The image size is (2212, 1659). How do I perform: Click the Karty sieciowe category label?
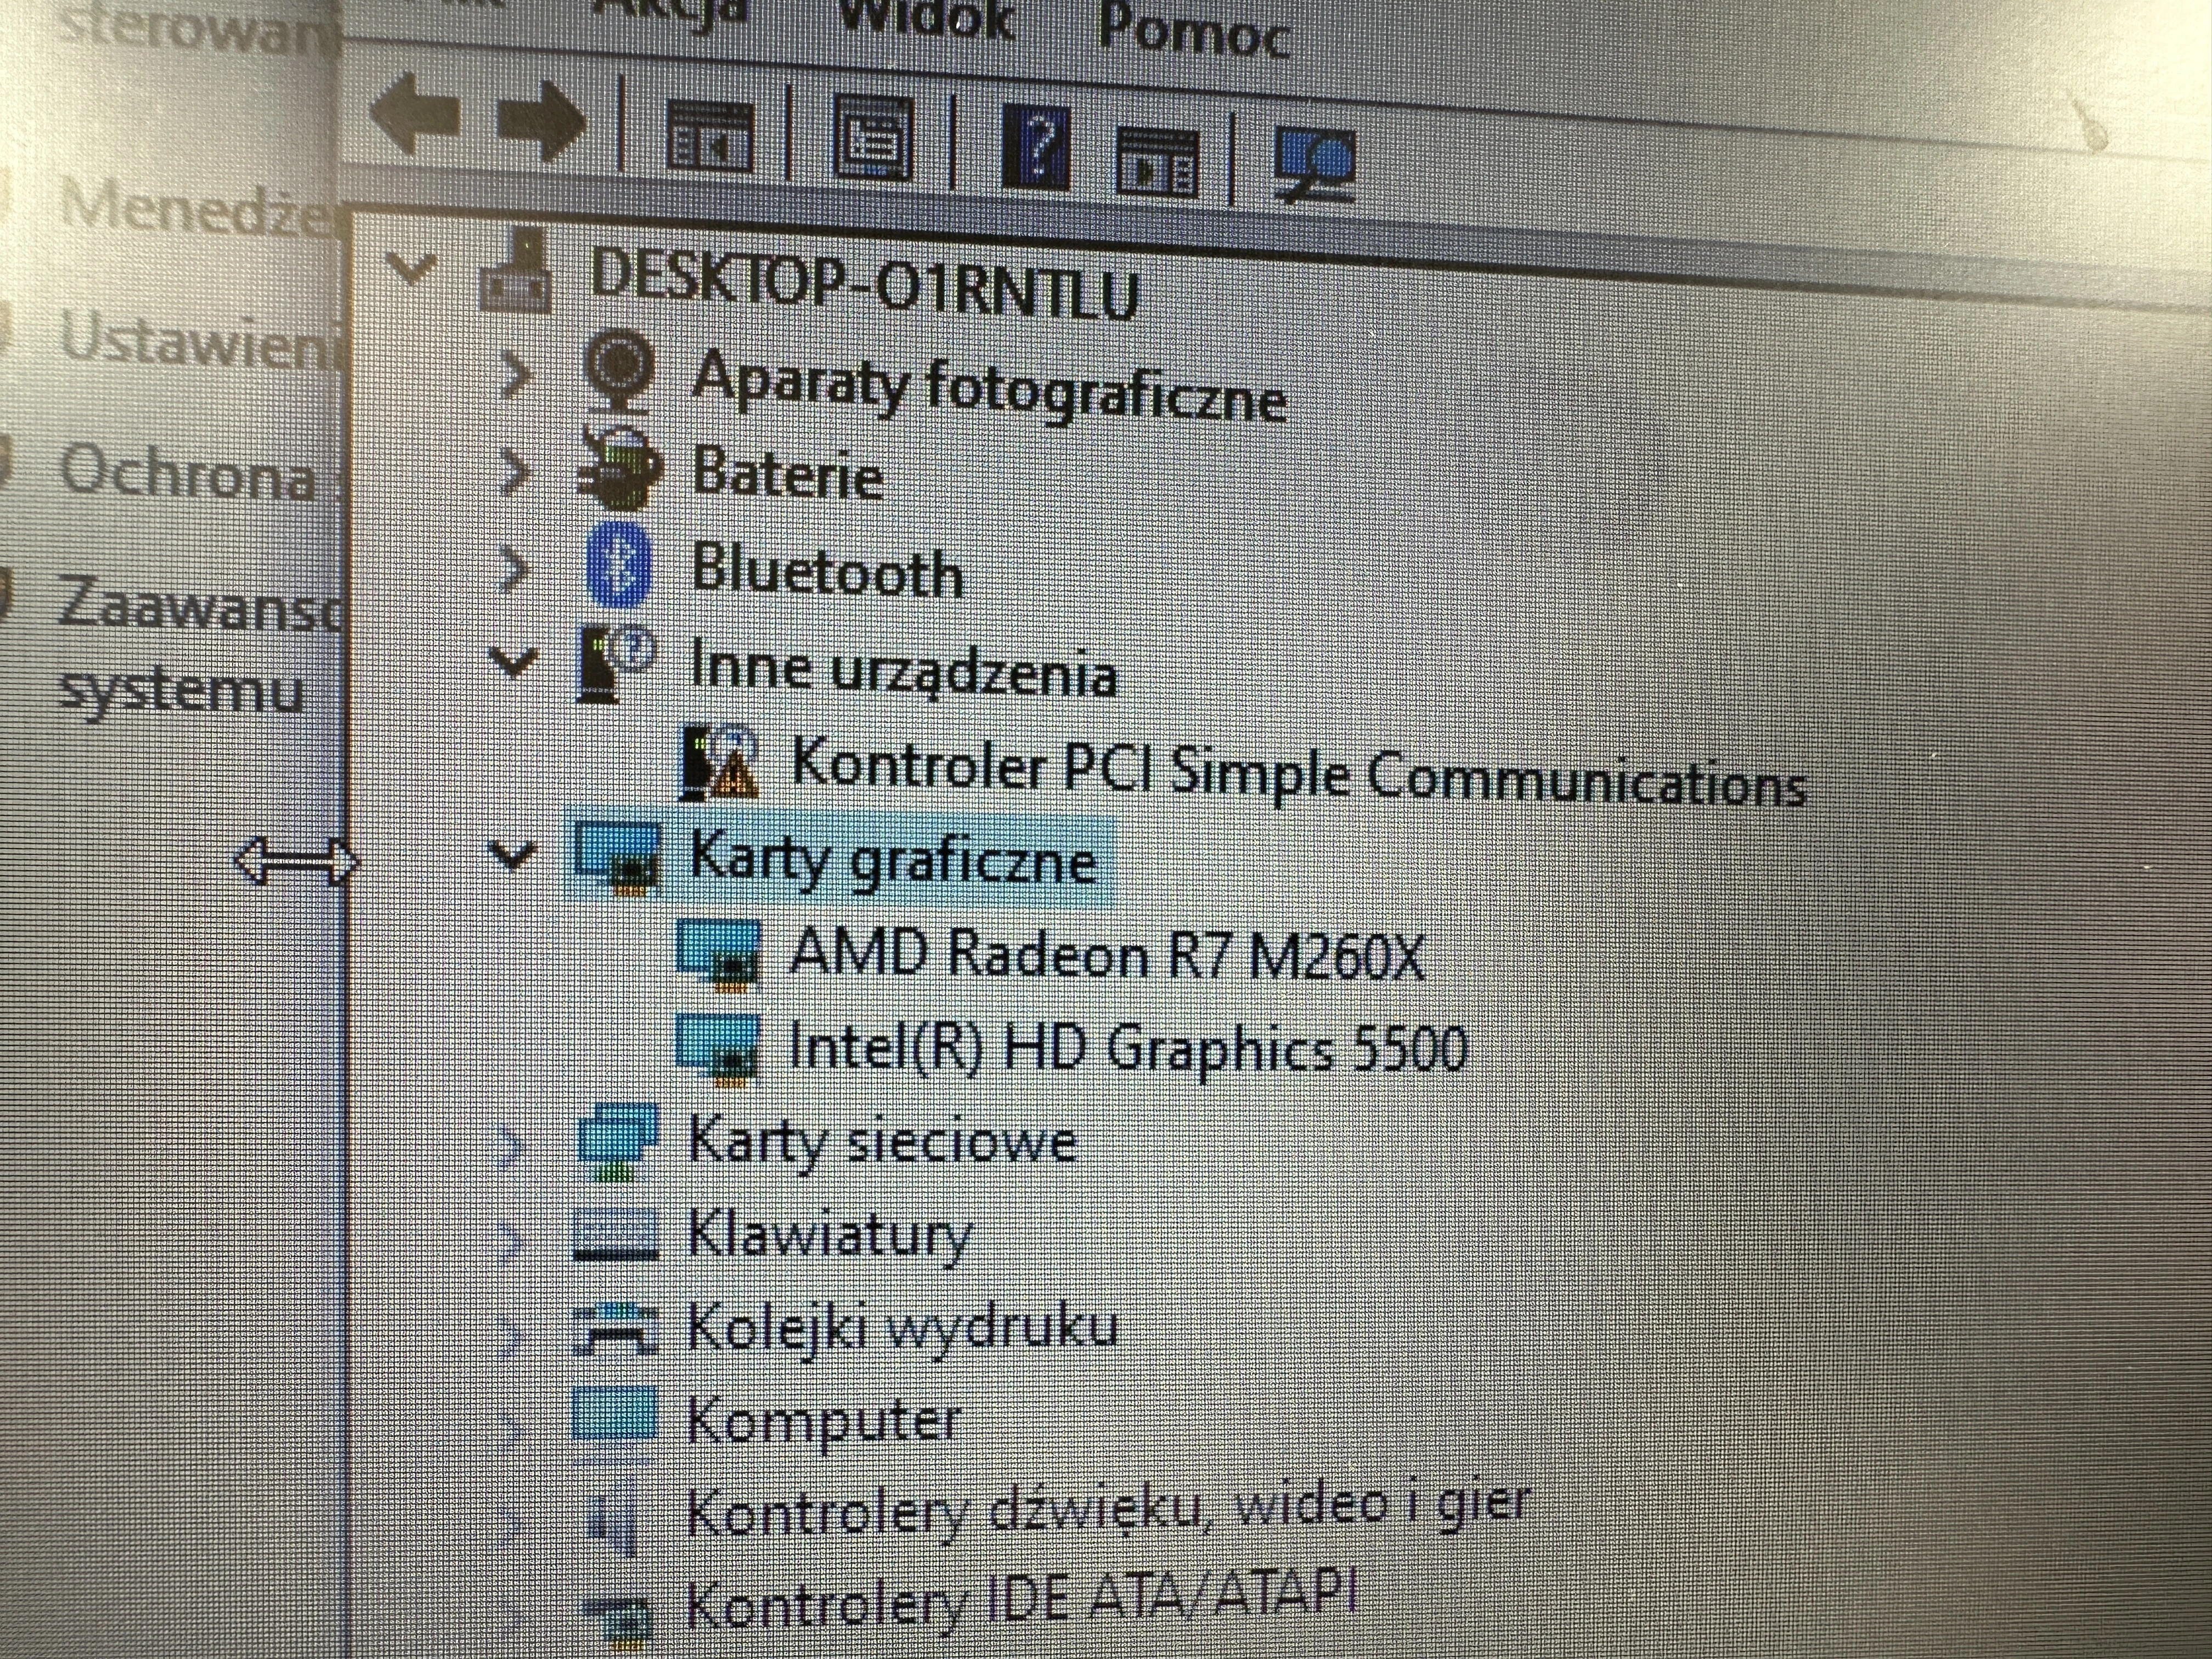coord(882,1142)
